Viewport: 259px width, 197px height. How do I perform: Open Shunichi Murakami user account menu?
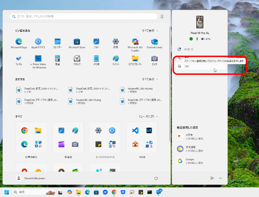tap(30, 178)
